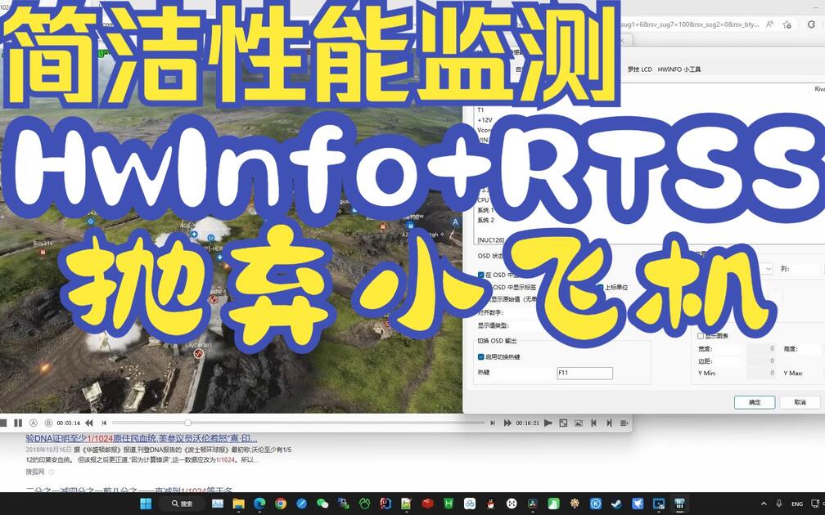Rewind the video with the double-arrow button
This screenshot has height=515, width=825.
(x=89, y=423)
